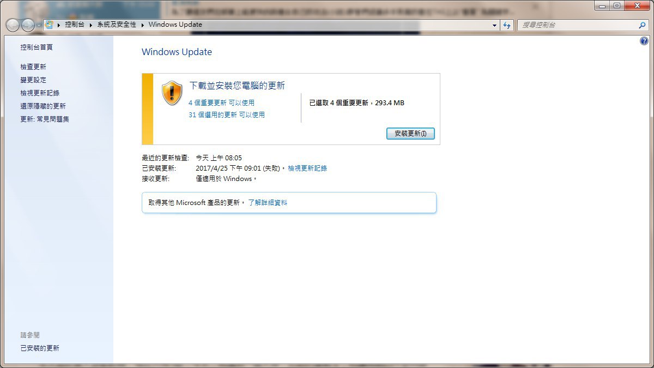
Task: Click the Control Panel icon in address bar
Action: coord(49,25)
